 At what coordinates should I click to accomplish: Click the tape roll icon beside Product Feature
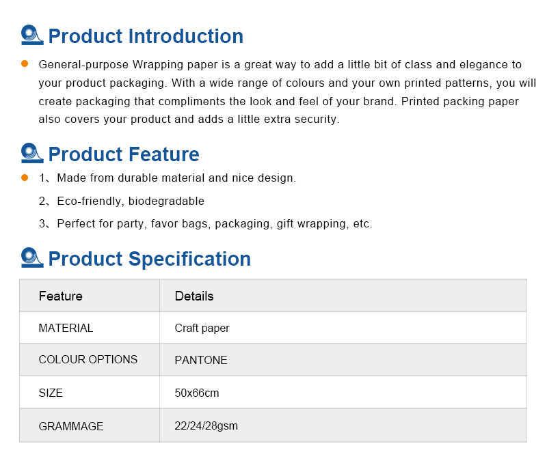(x=32, y=153)
